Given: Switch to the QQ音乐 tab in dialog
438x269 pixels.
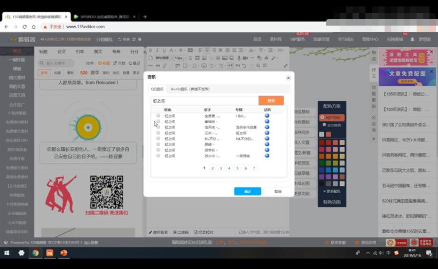Looking at the screenshot, I should (157, 89).
